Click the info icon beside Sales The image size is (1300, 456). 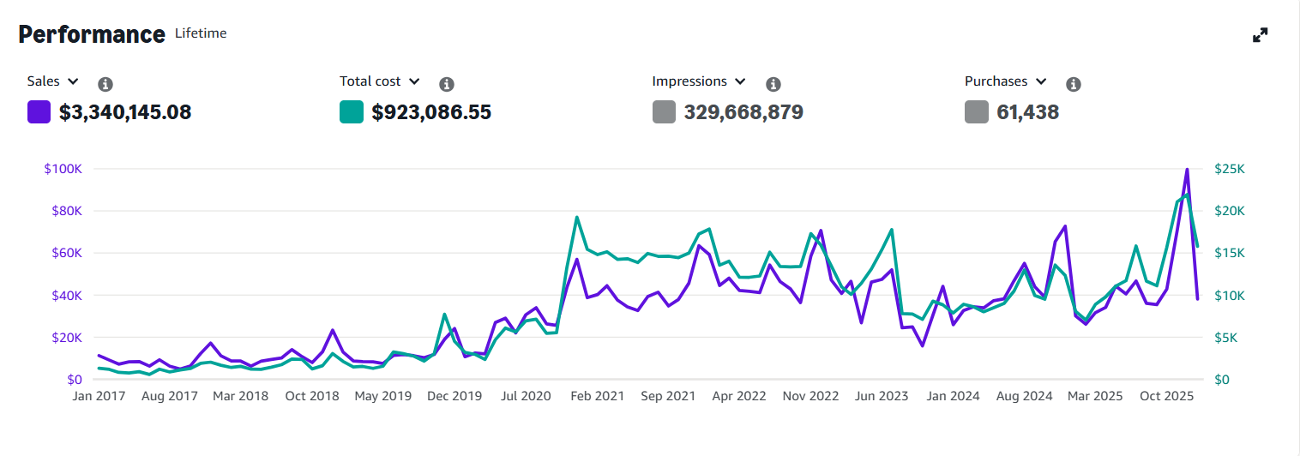click(105, 84)
